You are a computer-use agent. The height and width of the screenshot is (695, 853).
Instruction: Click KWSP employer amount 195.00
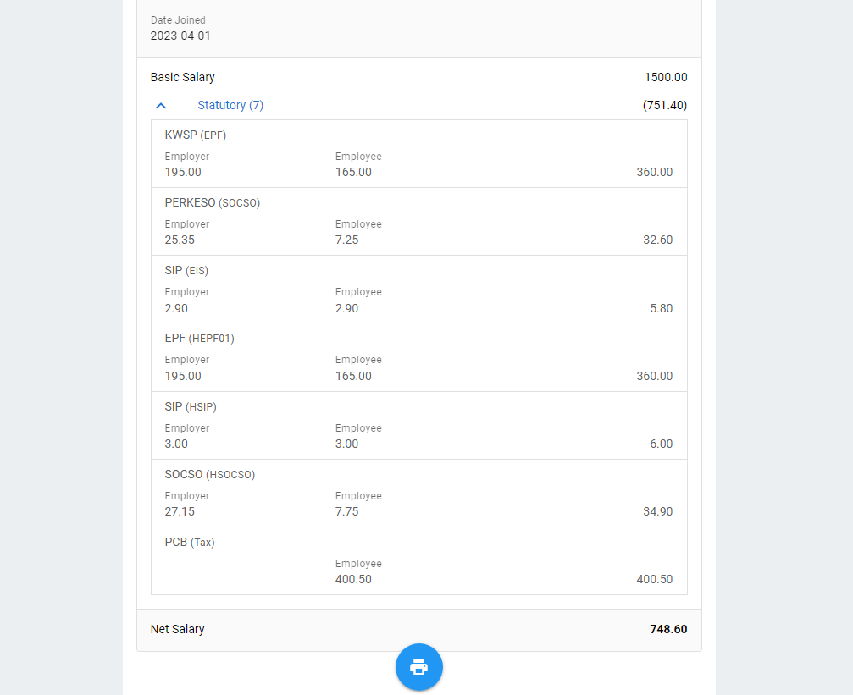pos(183,172)
